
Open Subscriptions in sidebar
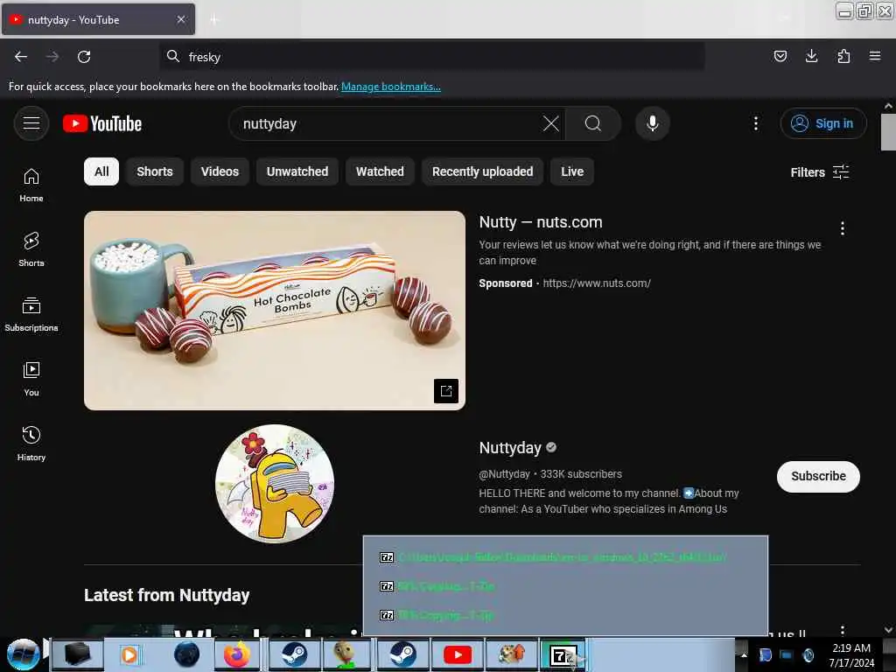tap(31, 314)
